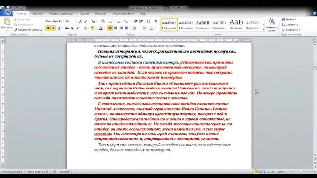Click the zoom out minus button
Viewport: 317px width, 178px height.
[x=287, y=172]
